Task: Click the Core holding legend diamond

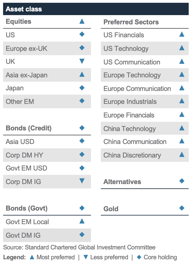Action: point(139,257)
